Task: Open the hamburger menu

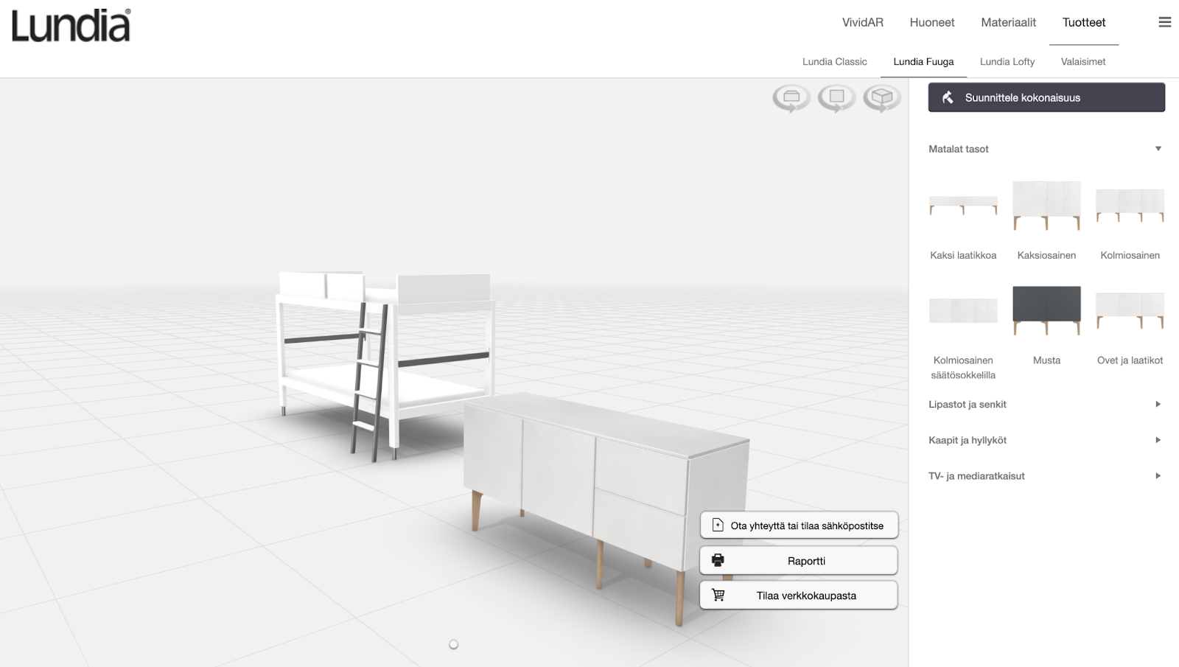Action: pos(1165,22)
